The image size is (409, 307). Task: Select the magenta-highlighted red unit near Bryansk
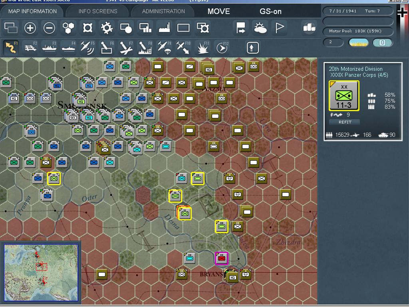[x=221, y=258]
